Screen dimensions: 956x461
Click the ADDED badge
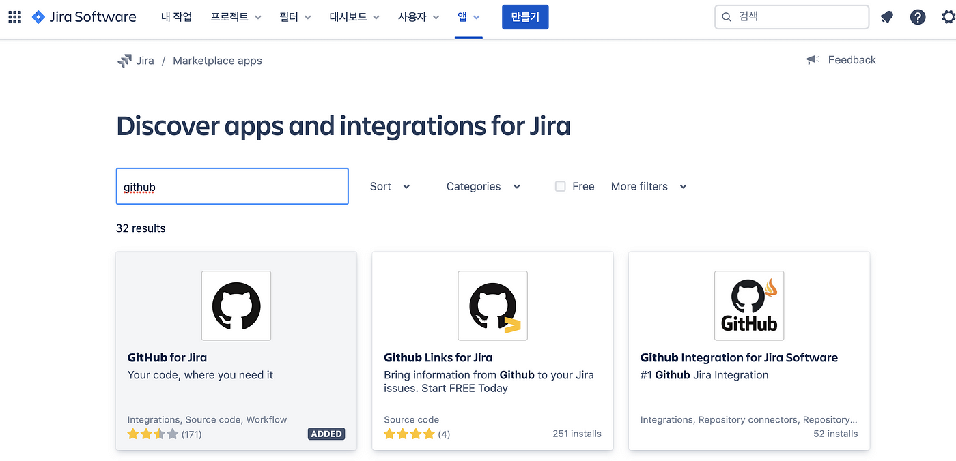326,434
